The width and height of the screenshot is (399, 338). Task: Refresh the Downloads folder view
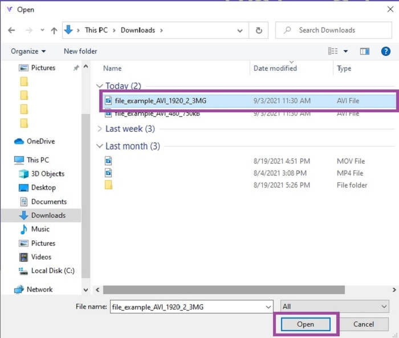pos(259,30)
